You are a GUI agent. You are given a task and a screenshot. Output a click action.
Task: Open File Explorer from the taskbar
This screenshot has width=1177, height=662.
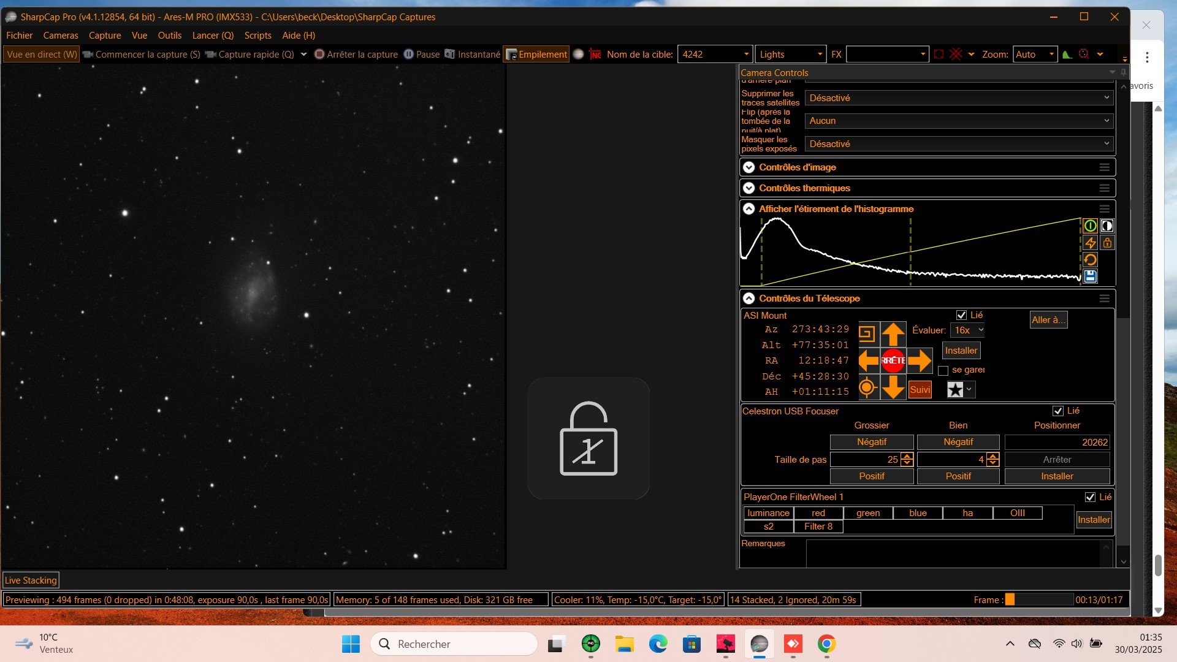click(624, 644)
